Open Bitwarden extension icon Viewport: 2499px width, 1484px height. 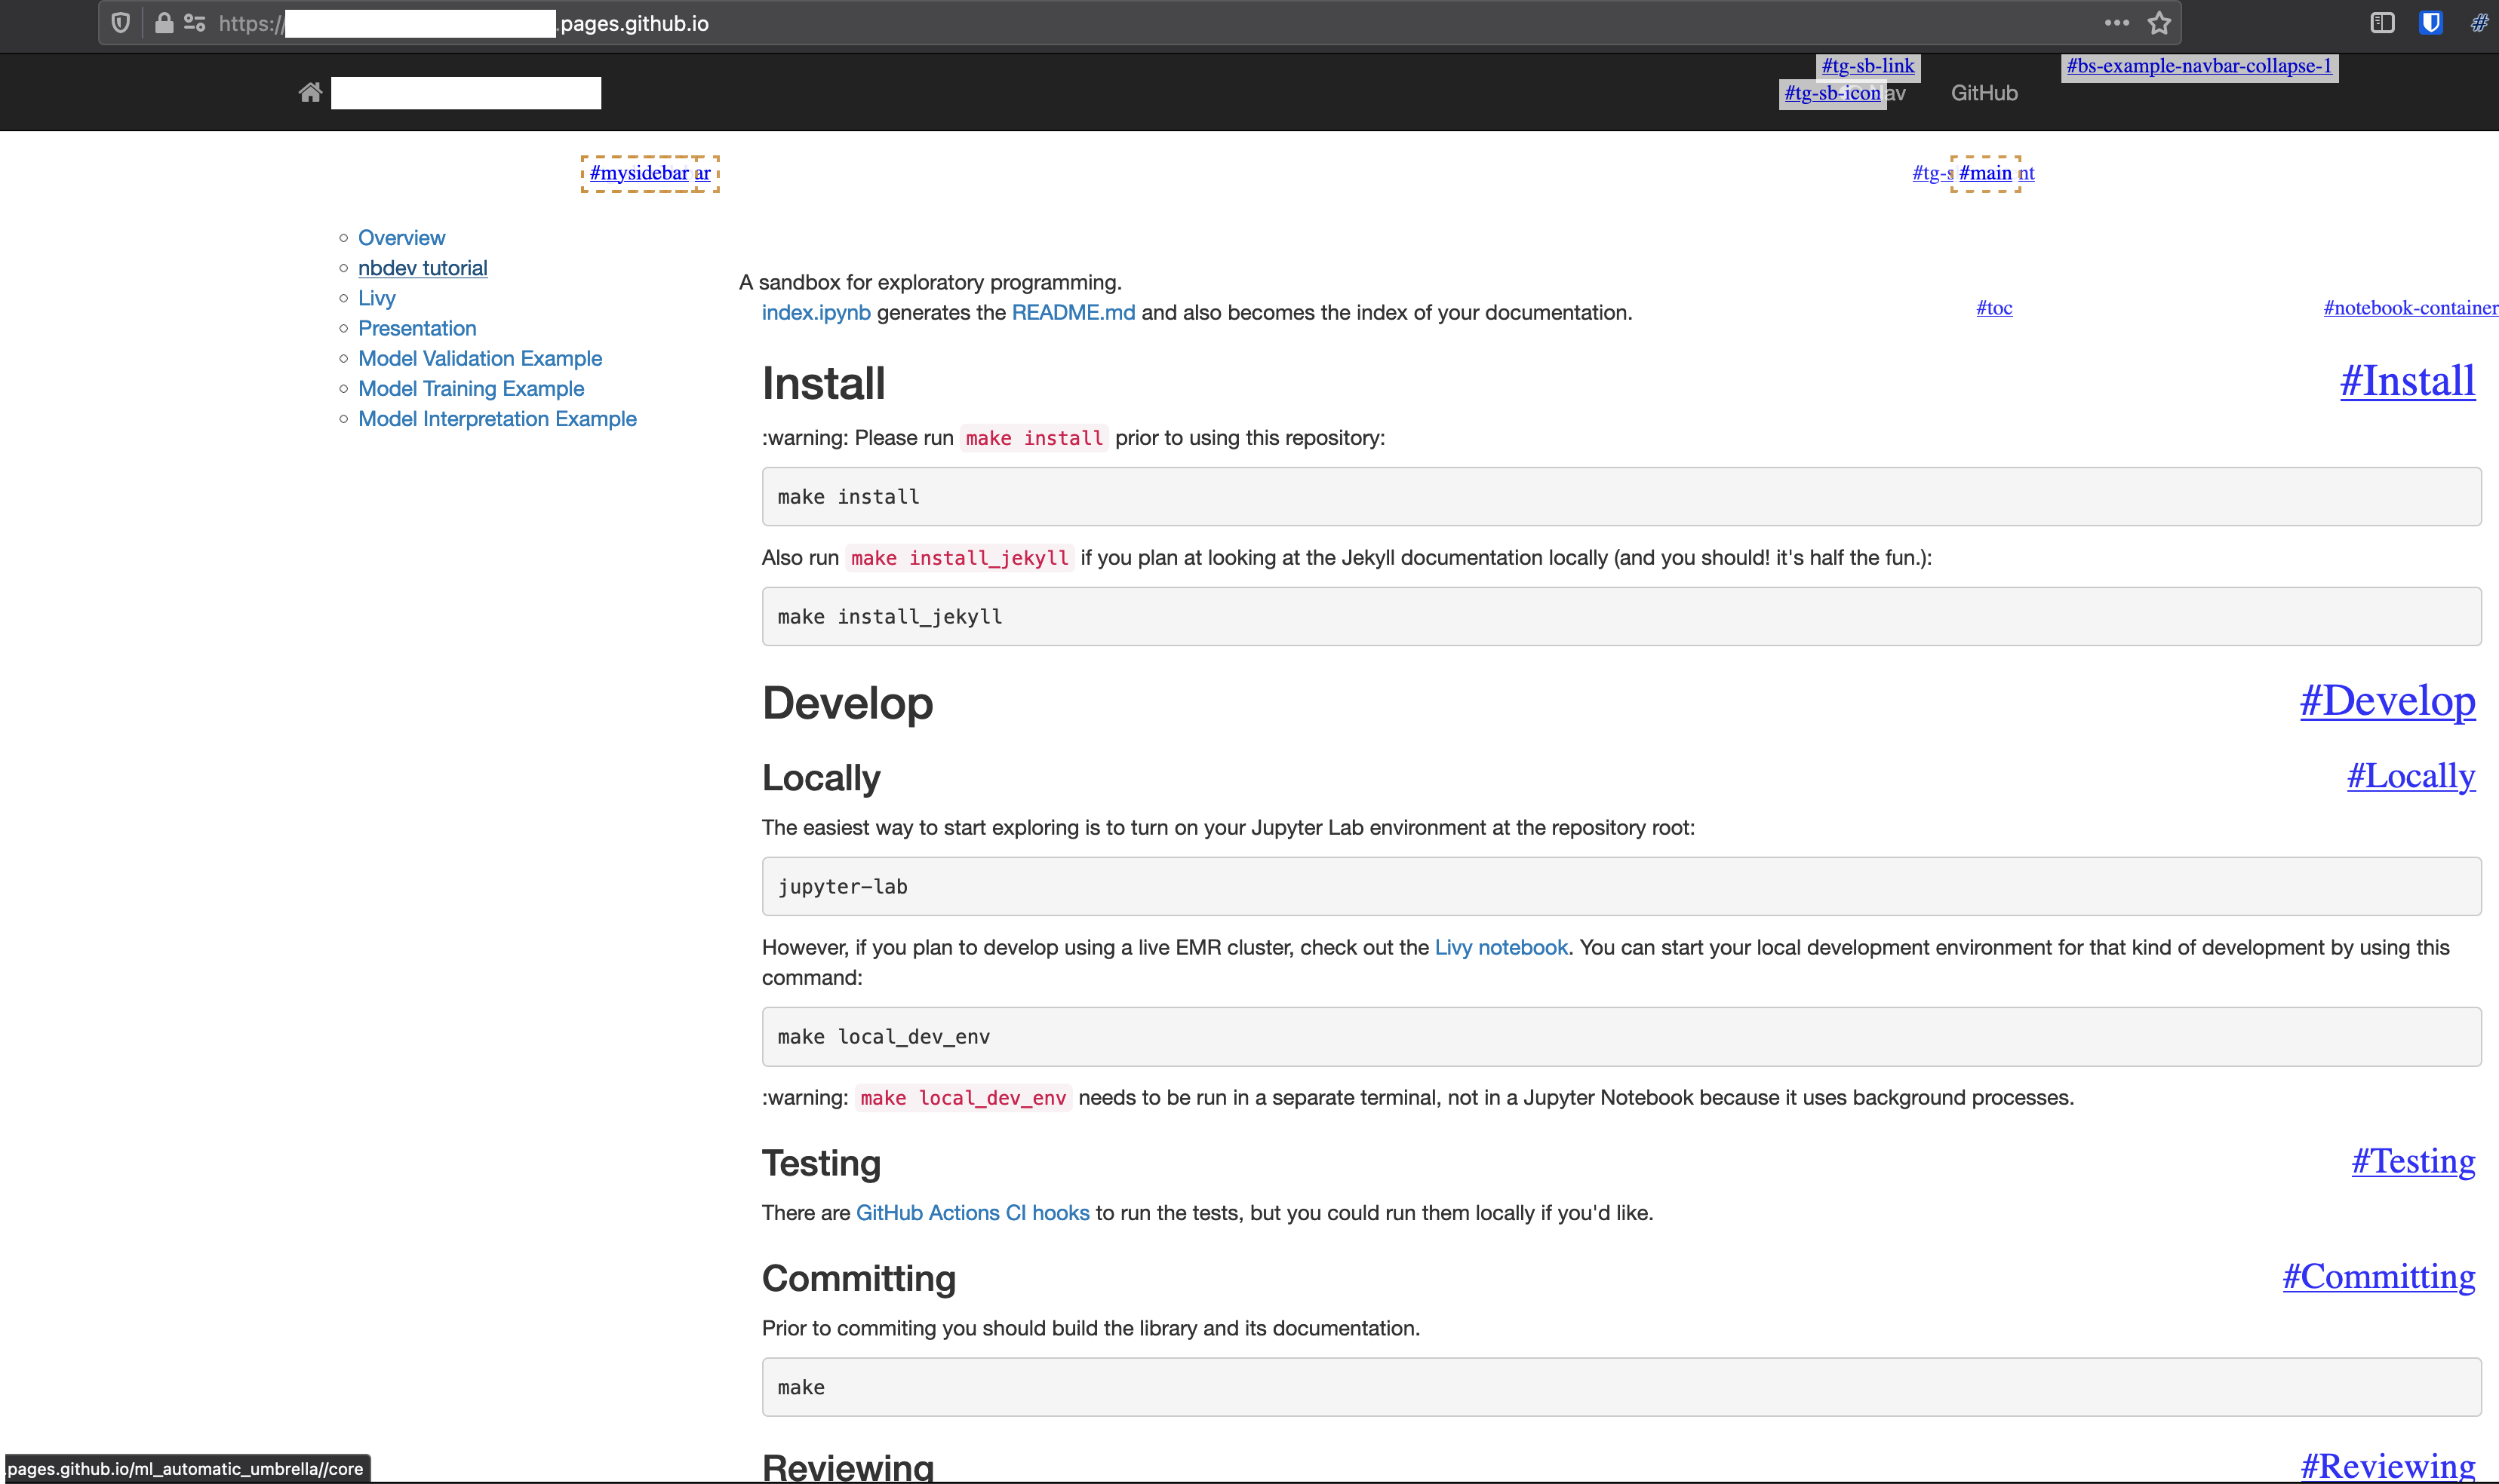click(2430, 23)
